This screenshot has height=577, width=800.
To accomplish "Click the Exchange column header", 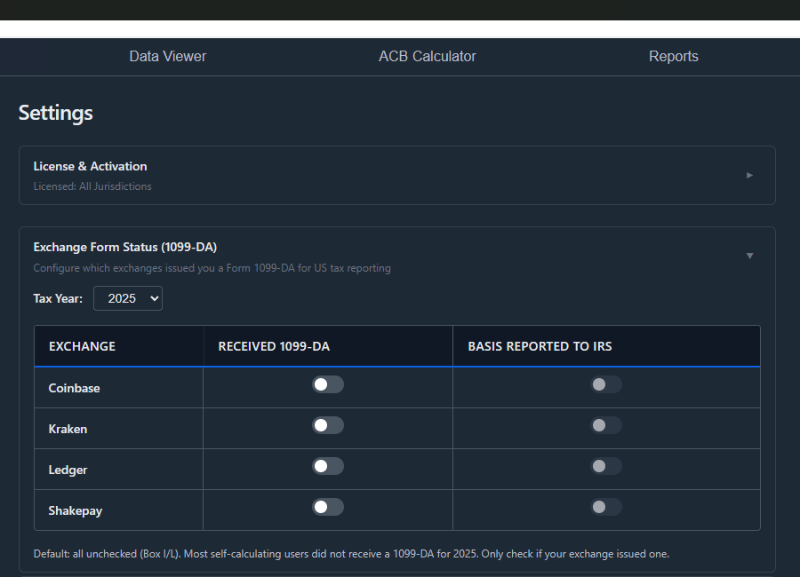I will click(82, 346).
